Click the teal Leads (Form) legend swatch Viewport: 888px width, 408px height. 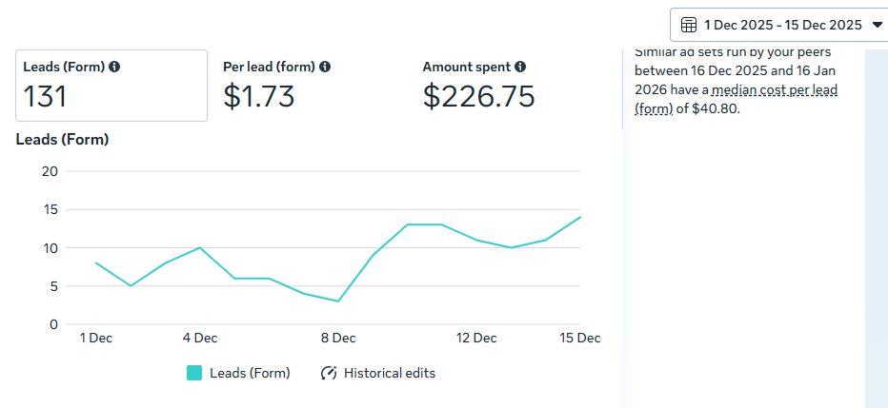click(x=194, y=373)
